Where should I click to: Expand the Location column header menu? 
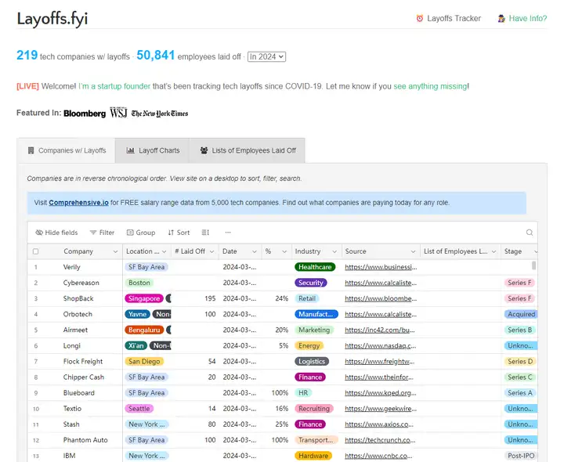(164, 251)
